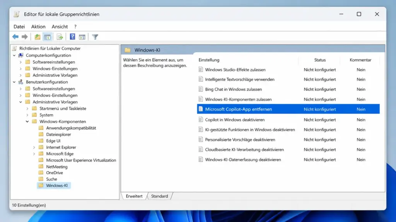Collapse the Windows-Komponenten folder
The height and width of the screenshot is (222, 396).
pyautogui.click(x=27, y=121)
